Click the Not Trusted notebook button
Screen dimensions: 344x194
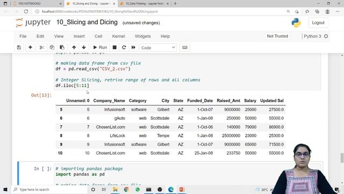point(277,36)
